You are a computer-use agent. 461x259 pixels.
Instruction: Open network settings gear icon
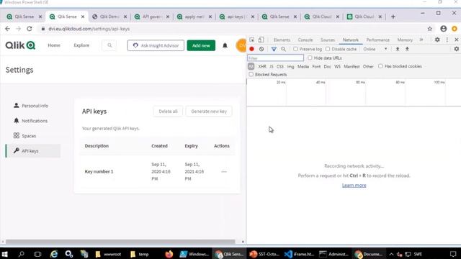(x=456, y=49)
